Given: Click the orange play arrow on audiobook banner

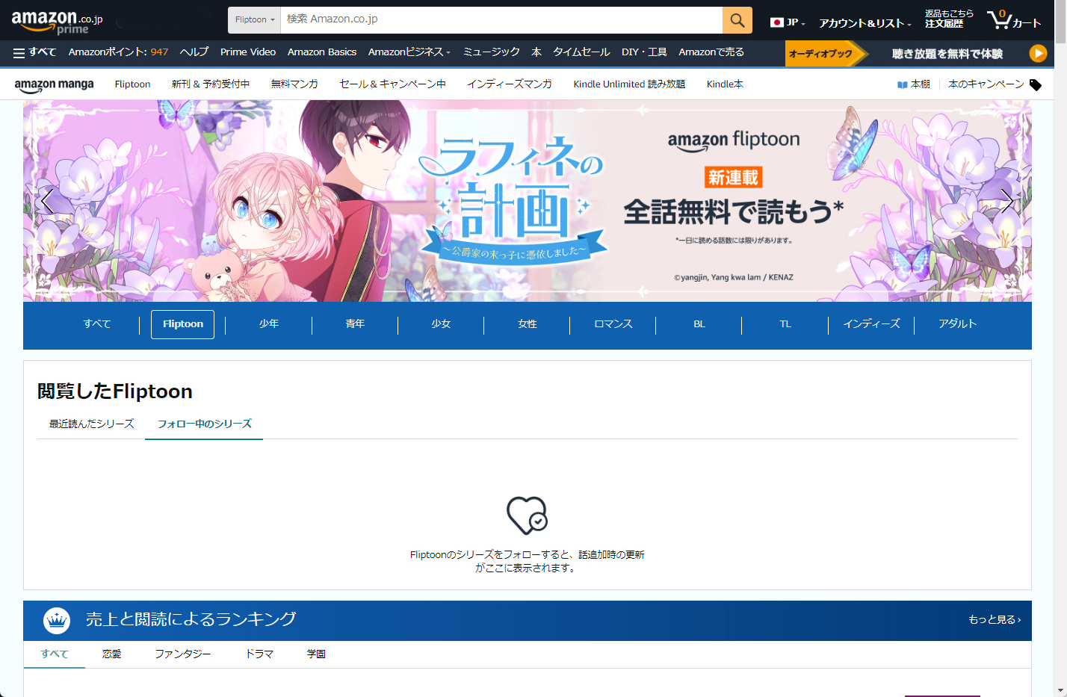Looking at the screenshot, I should (x=1038, y=53).
